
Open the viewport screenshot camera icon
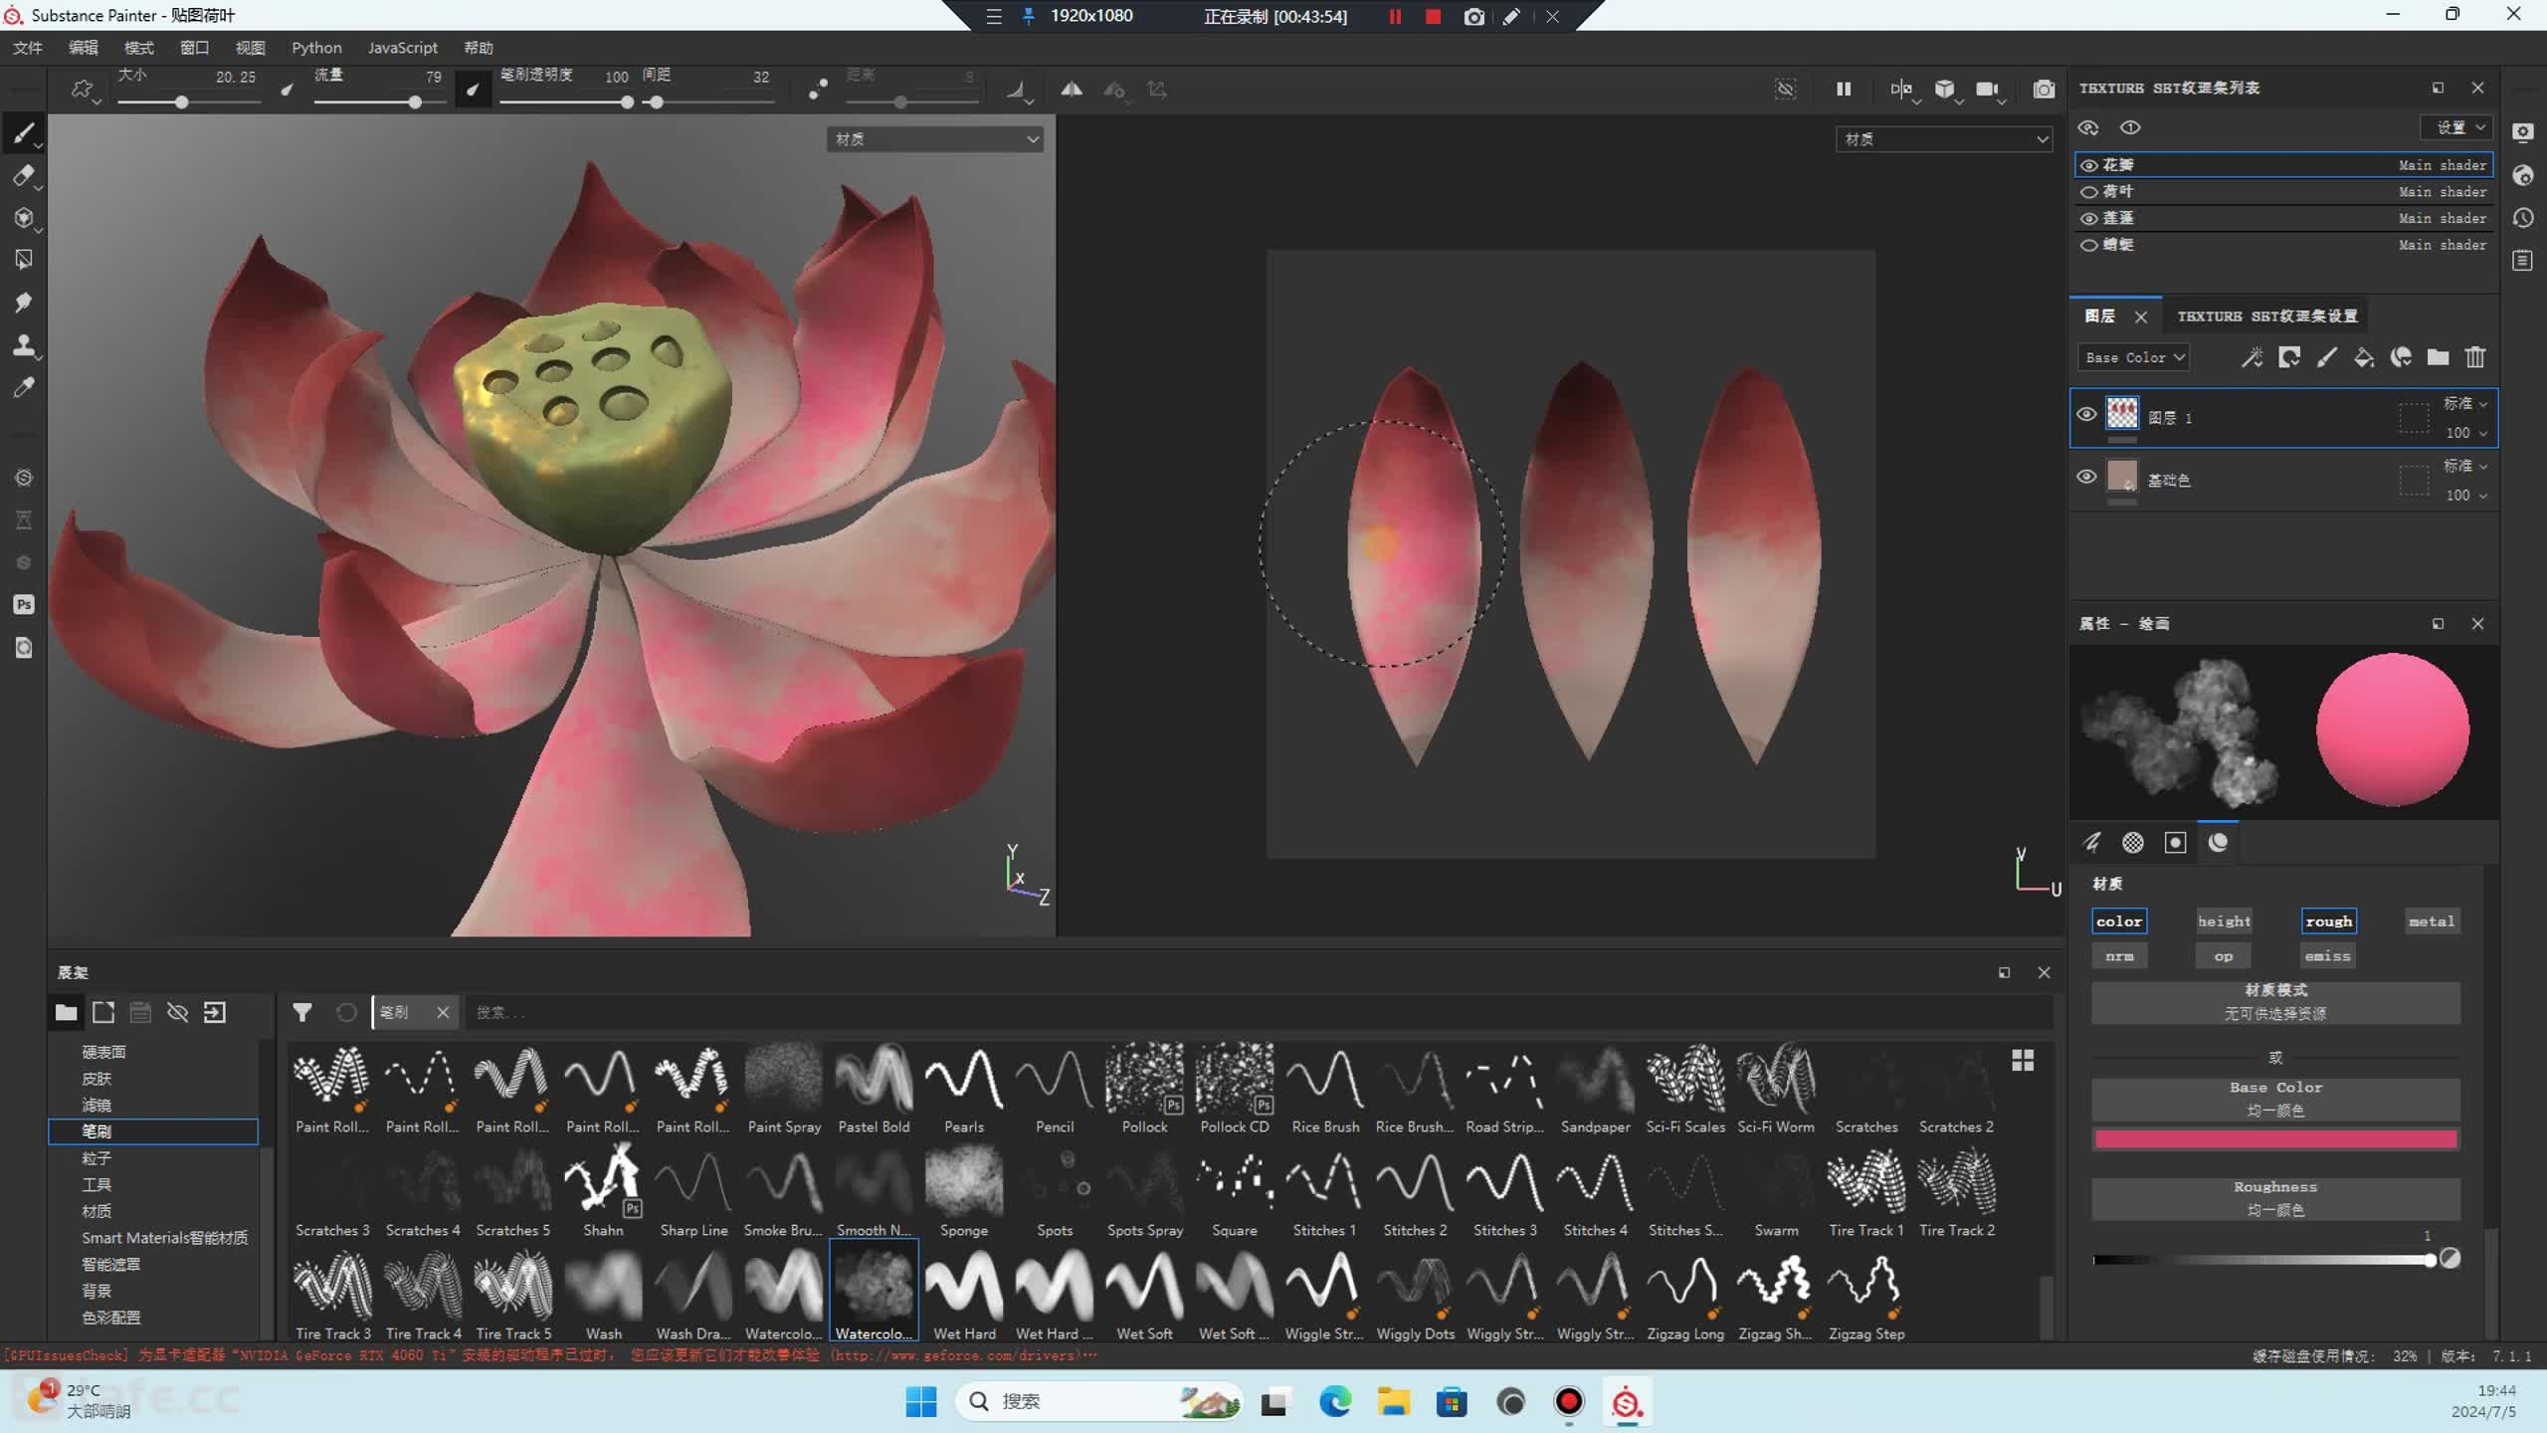(x=2043, y=90)
